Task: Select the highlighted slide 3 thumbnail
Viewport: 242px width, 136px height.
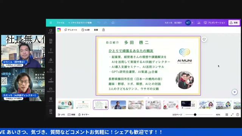Action: click(101, 105)
